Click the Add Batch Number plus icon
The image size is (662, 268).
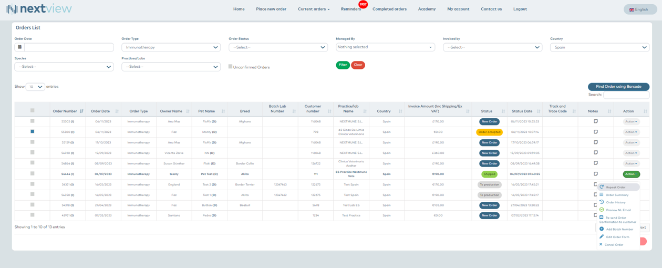602,229
